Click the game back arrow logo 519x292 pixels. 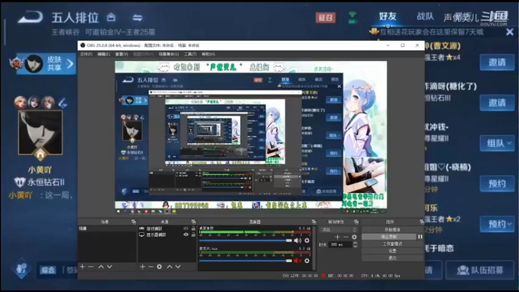(x=30, y=17)
